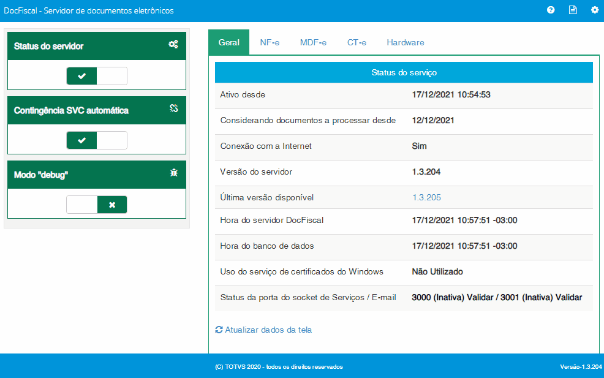The height and width of the screenshot is (378, 604).
Task: Click the Conexão com a Internet value Sim
Action: pyautogui.click(x=419, y=146)
